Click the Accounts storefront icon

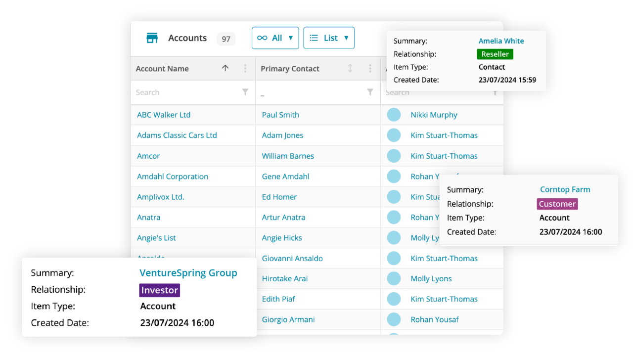click(152, 38)
